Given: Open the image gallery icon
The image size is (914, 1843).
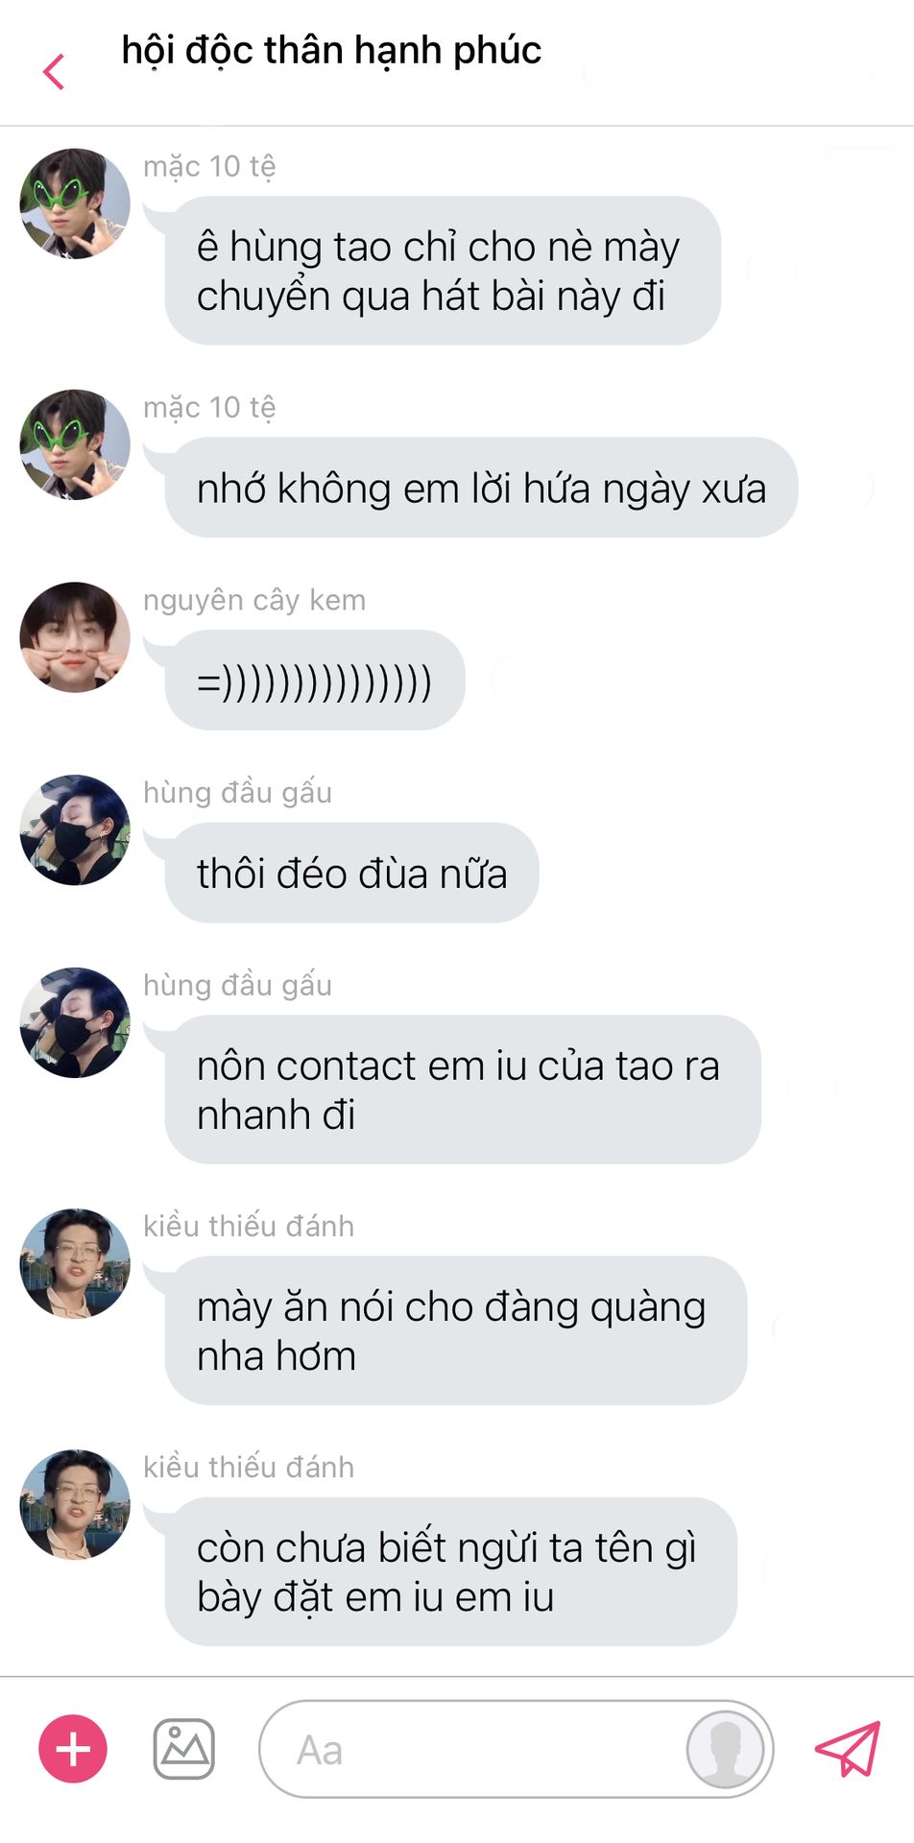Looking at the screenshot, I should coord(184,1749).
